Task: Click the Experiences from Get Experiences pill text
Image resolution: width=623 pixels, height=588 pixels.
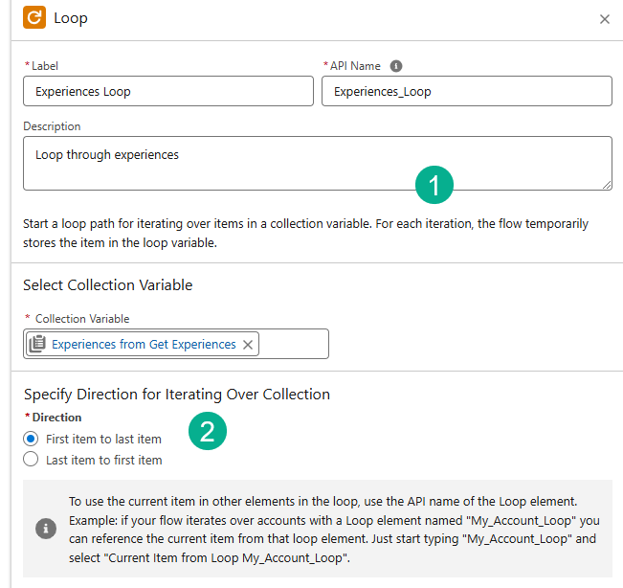Action: pyautogui.click(x=144, y=345)
